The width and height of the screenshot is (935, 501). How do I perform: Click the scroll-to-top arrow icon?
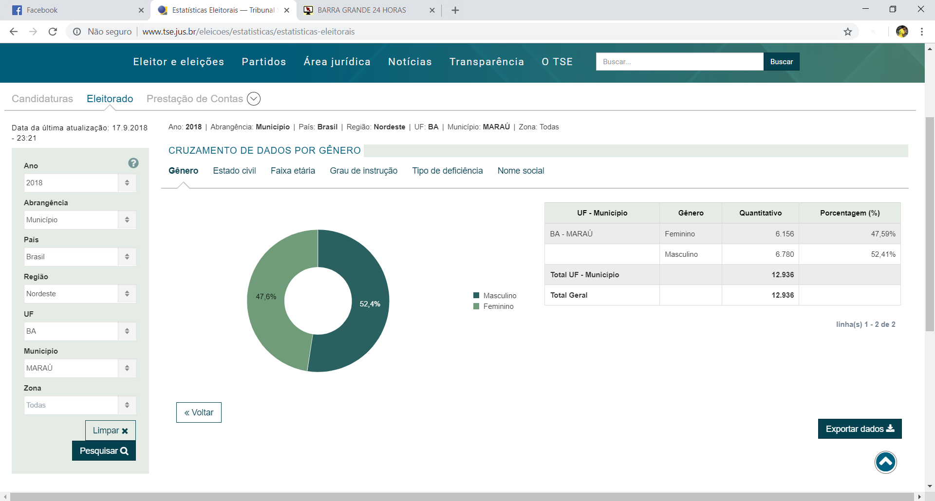(885, 462)
